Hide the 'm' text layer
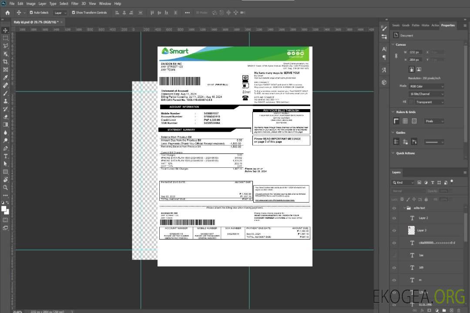 (394, 280)
